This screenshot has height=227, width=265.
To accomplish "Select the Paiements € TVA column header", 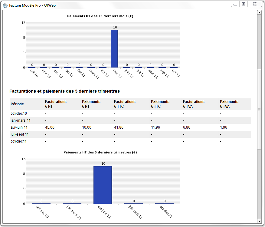I will [x=229, y=104].
